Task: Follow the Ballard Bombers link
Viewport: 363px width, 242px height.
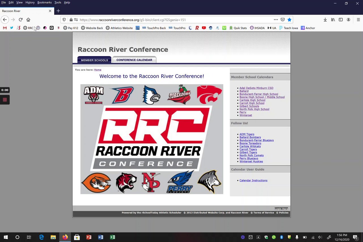Action: (x=250, y=137)
